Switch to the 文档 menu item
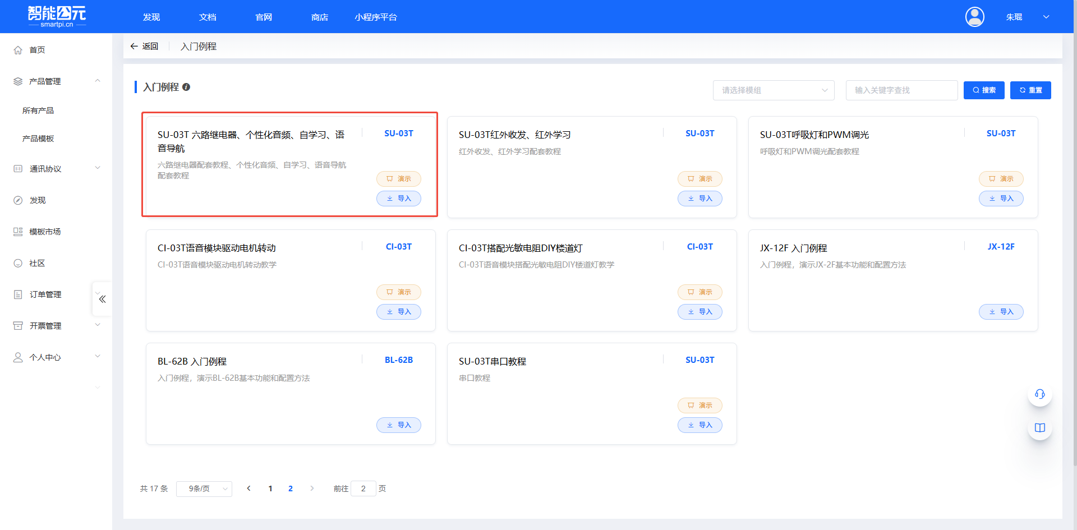 [x=207, y=17]
